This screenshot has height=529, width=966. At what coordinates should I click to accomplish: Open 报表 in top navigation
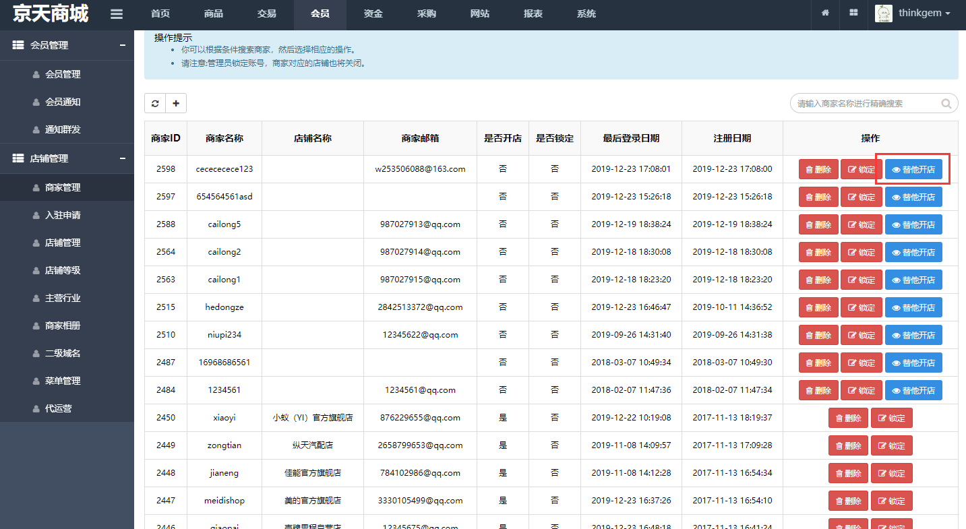[533, 13]
